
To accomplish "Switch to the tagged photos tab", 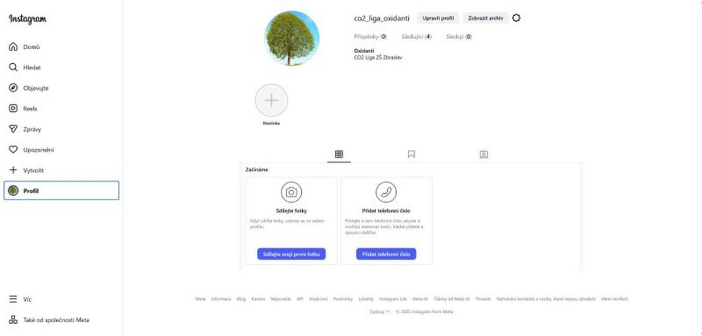I will pos(483,155).
